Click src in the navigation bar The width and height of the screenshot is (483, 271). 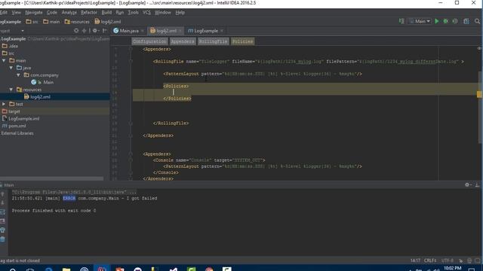(x=32, y=22)
